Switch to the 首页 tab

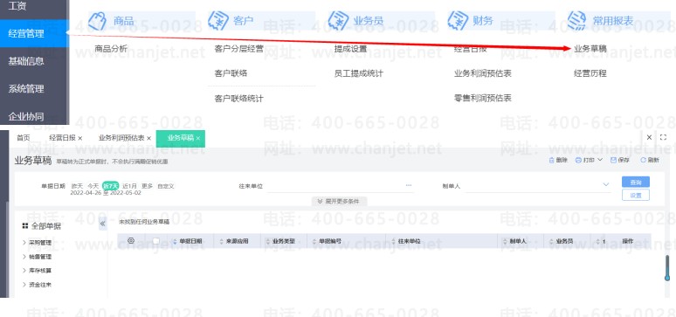(x=24, y=138)
